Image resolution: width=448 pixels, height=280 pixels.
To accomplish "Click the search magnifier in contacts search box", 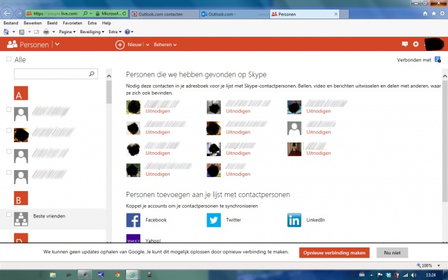I will tap(92, 74).
